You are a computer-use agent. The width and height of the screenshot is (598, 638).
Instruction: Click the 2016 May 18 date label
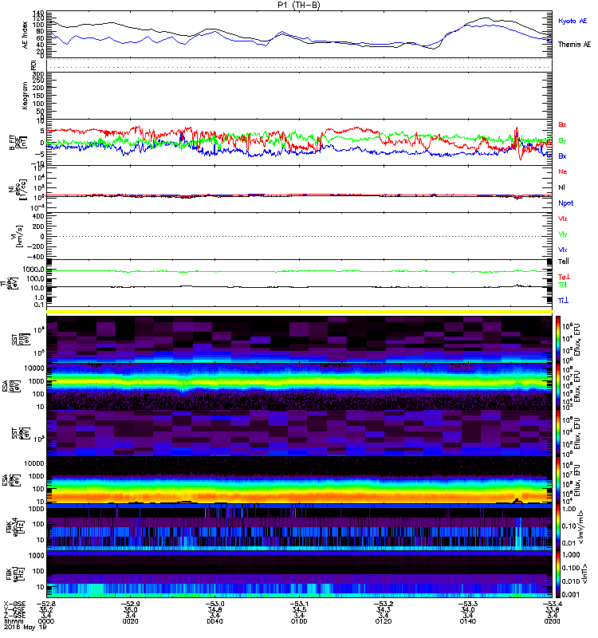26,627
